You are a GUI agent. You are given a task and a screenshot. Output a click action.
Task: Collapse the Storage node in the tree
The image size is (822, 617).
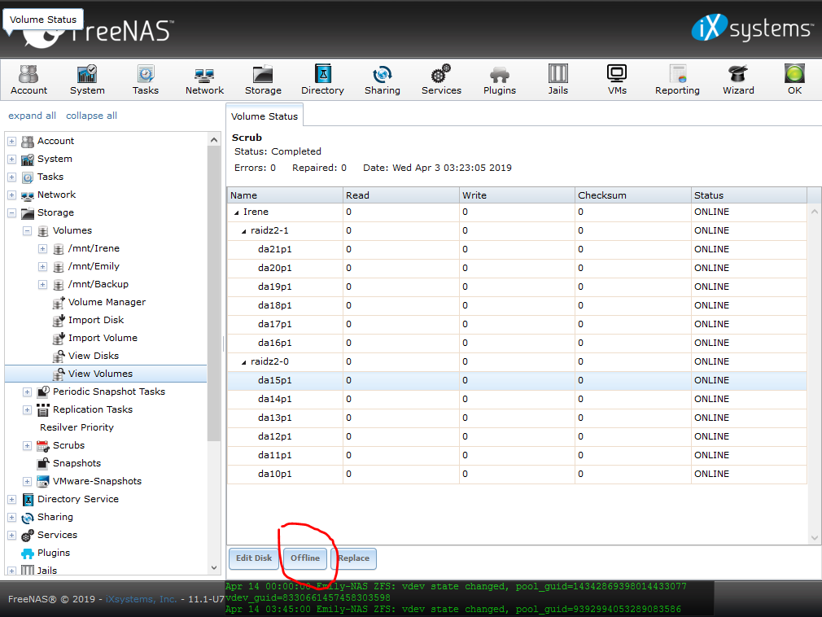click(x=12, y=212)
